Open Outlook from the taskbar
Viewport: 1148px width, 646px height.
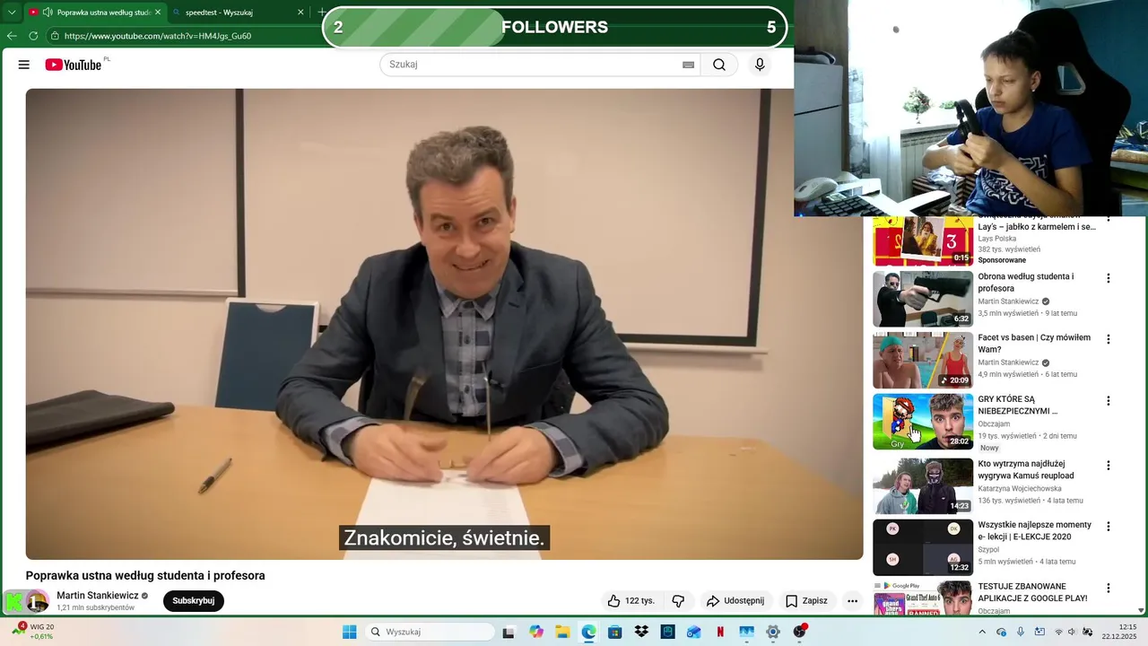tap(694, 632)
